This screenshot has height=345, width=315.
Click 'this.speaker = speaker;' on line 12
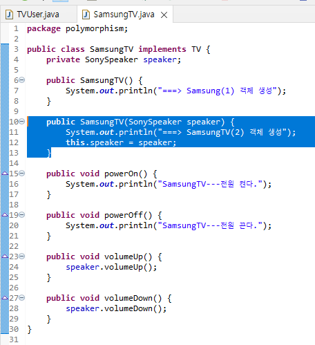coord(121,142)
